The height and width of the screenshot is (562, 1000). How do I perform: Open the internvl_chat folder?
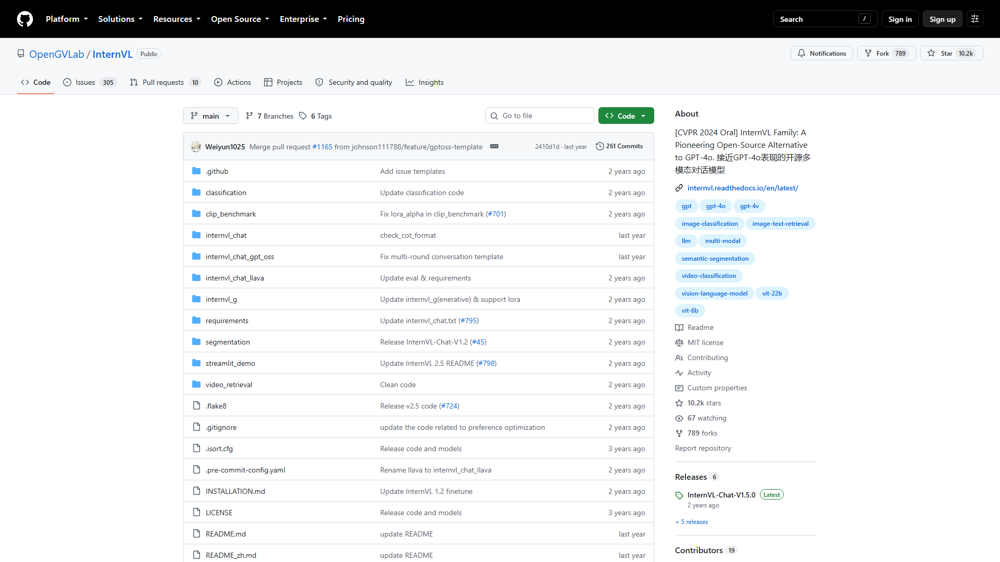[226, 235]
